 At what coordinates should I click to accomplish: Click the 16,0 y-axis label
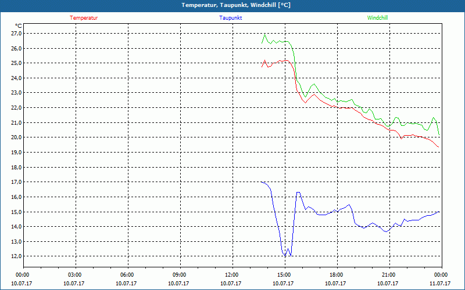tap(16, 197)
